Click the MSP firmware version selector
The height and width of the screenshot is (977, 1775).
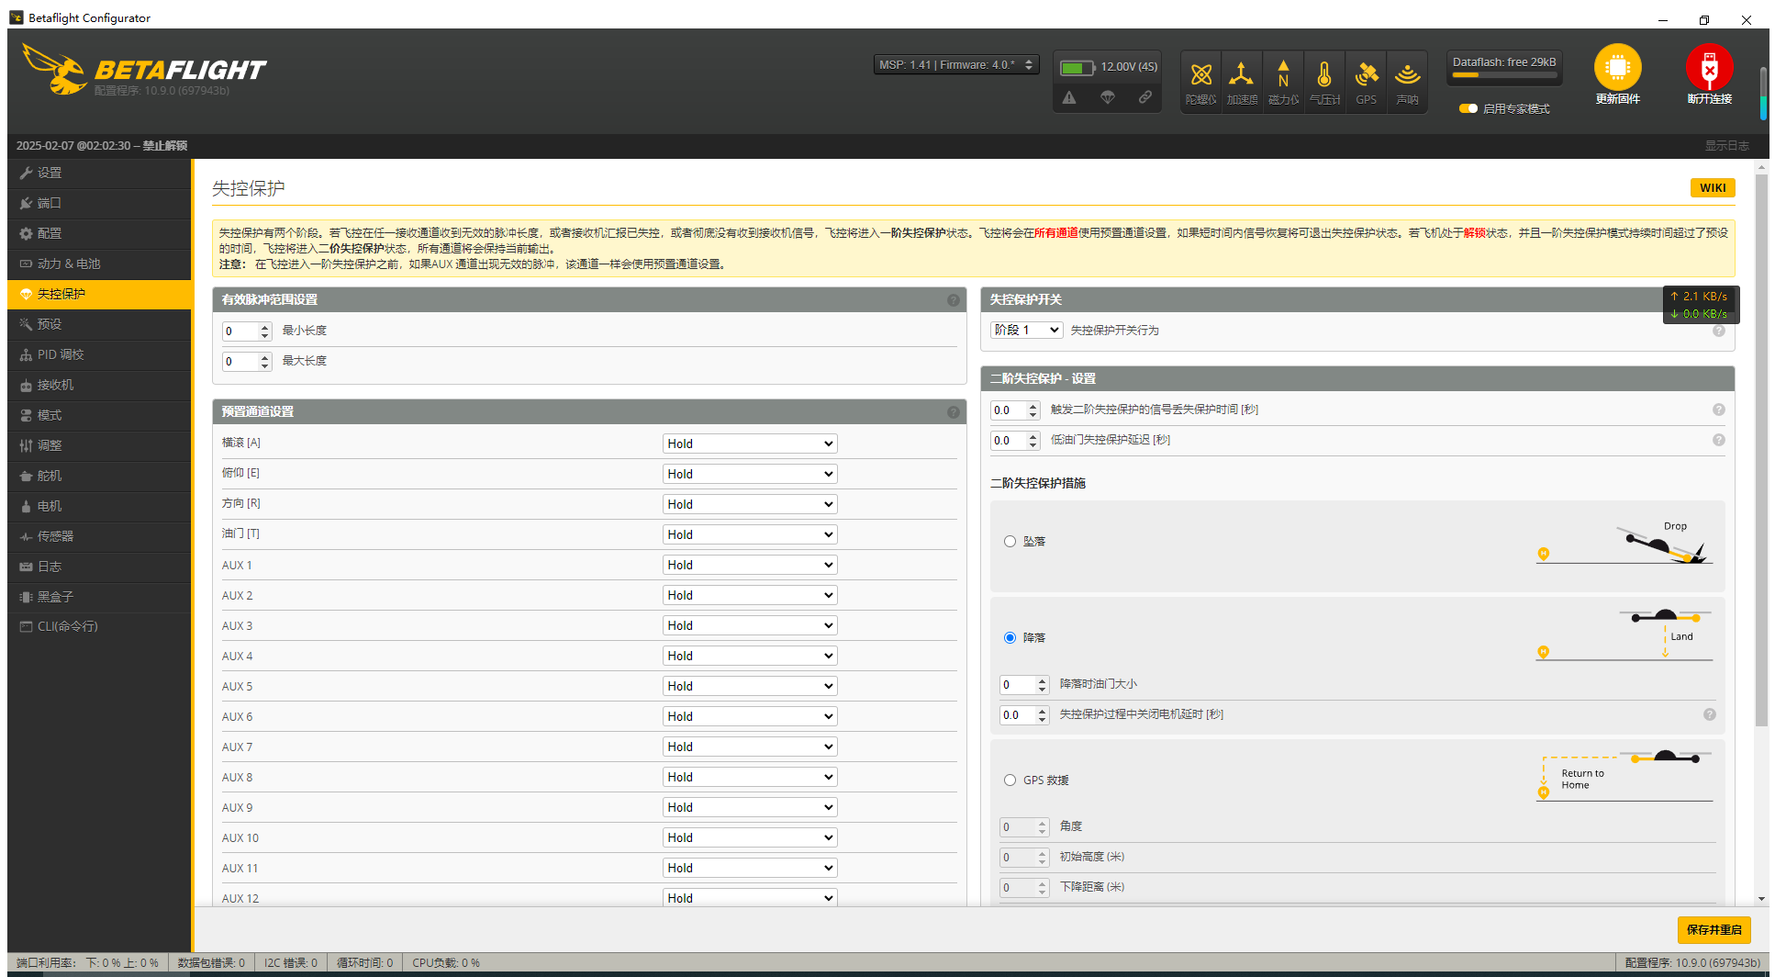pyautogui.click(x=956, y=65)
